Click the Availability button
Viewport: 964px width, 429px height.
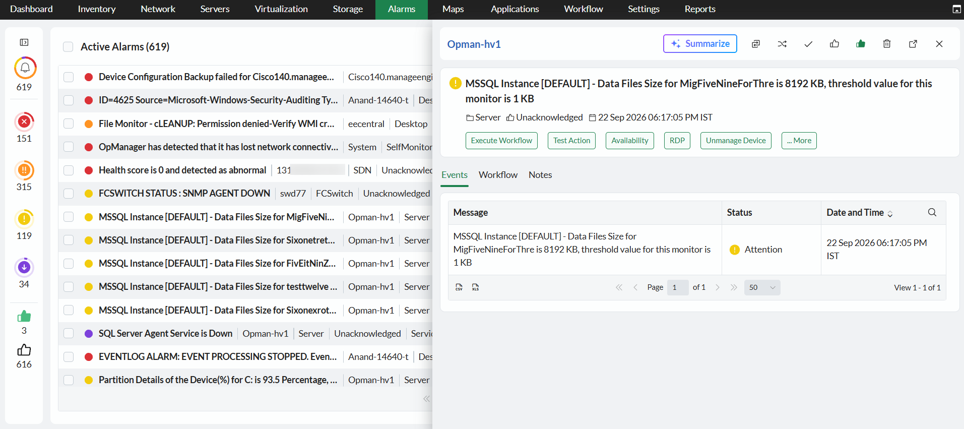pos(630,141)
